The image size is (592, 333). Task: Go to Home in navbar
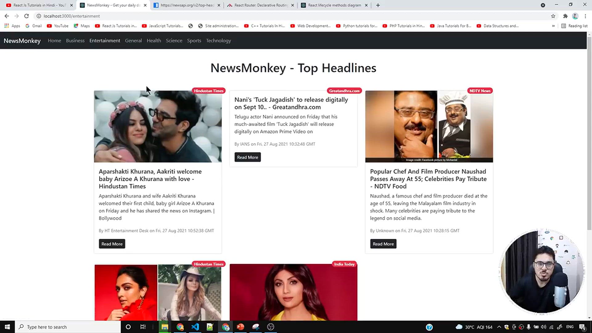[x=55, y=41]
